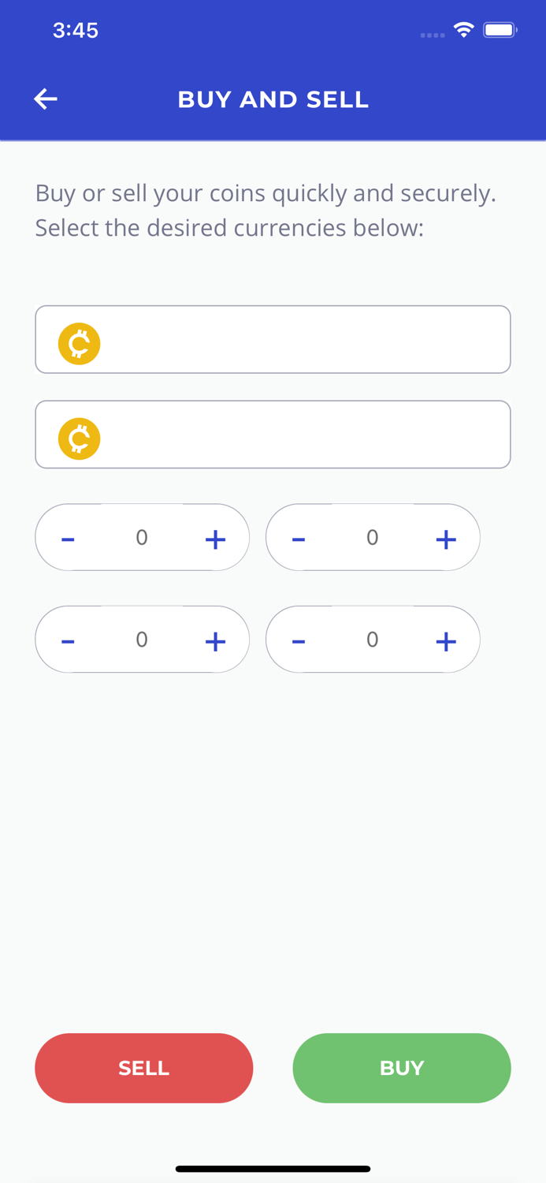The image size is (546, 1183).
Task: Click the minus icon on the bottom-left stepper
Action: [68, 640]
